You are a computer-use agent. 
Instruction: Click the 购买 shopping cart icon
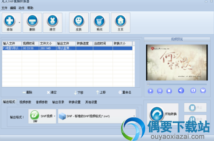(x=99, y=21)
